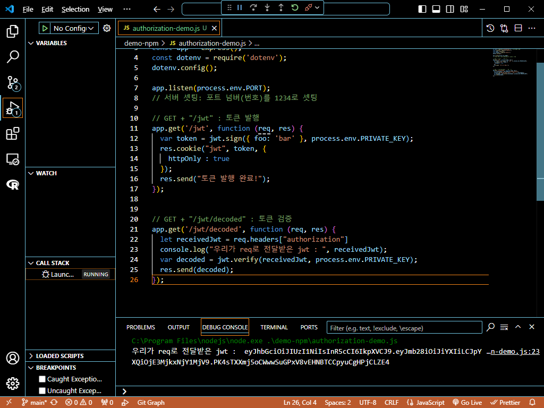Open the Extensions view
544x408 pixels.
(x=13, y=133)
